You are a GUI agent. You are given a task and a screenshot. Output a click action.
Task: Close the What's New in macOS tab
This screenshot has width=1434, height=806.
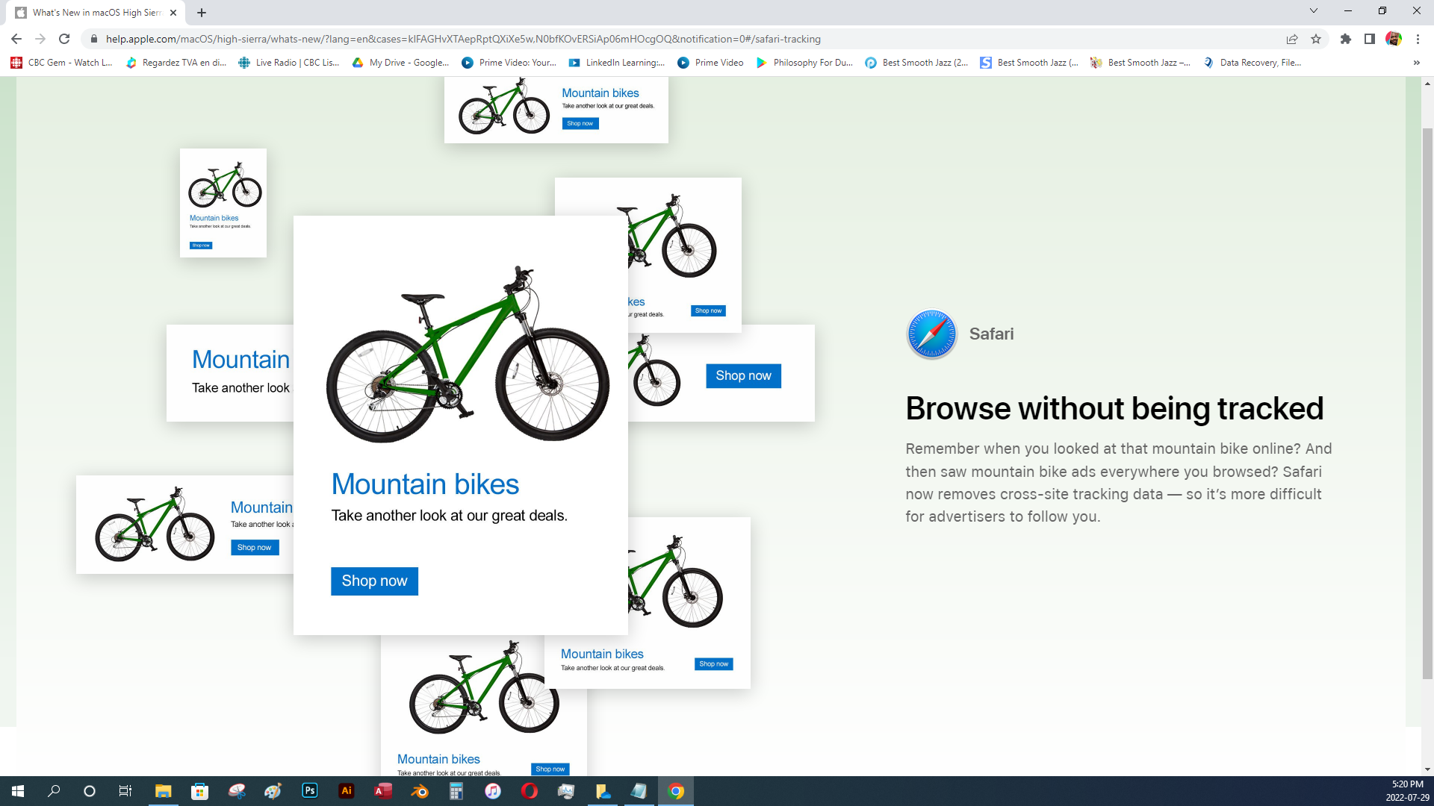pyautogui.click(x=173, y=13)
